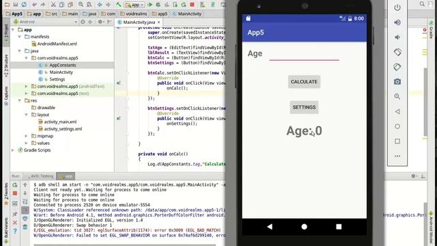Image resolution: width=437 pixels, height=246 pixels.
Task: Click the Open folder toolbar icon
Action: 7,5
